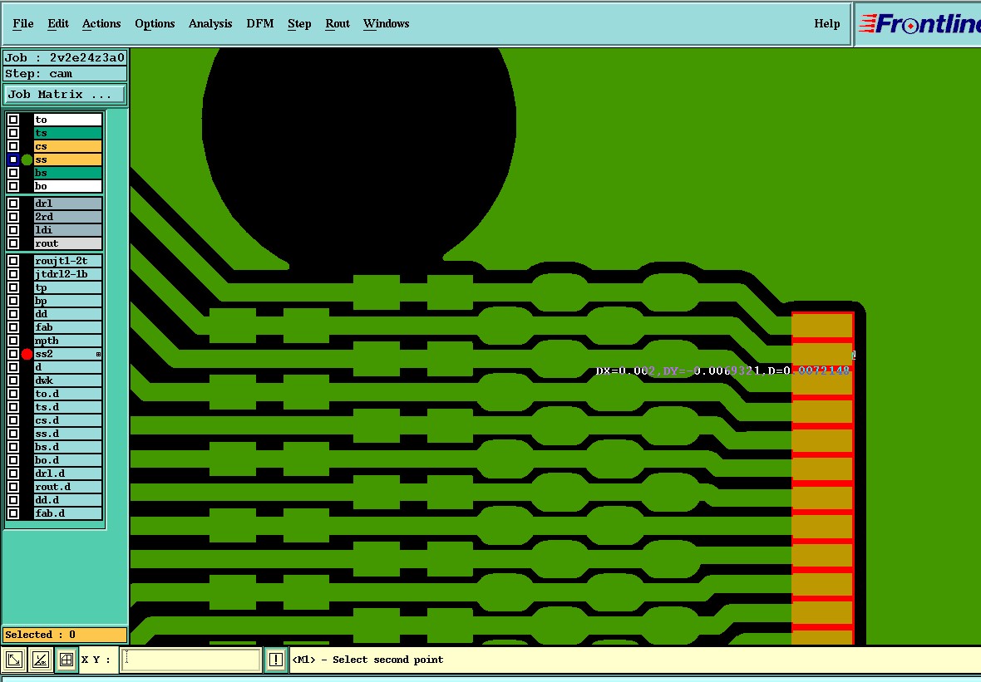Screen dimensions: 981x682
Task: Toggle the checkbox for layer ldi
Action: [13, 230]
